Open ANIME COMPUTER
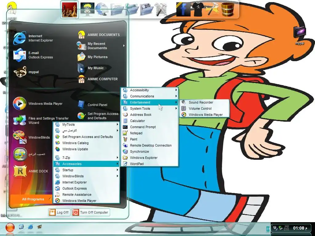 pyautogui.click(x=98, y=79)
